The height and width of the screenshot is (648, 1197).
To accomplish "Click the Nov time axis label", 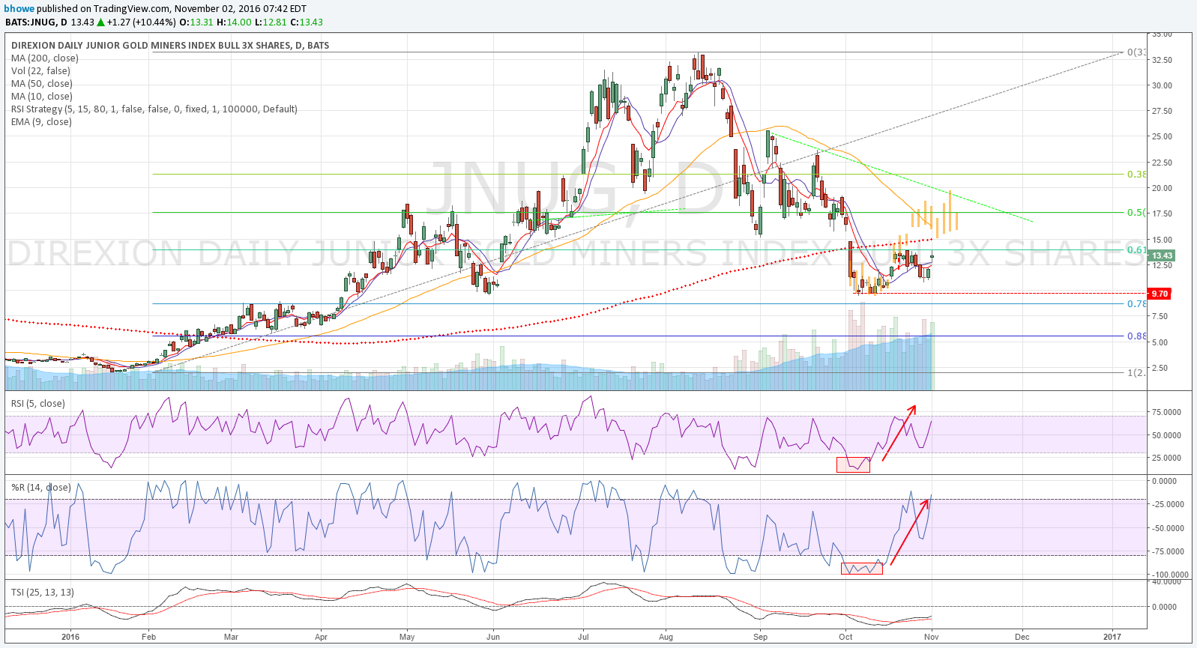I will coord(931,637).
